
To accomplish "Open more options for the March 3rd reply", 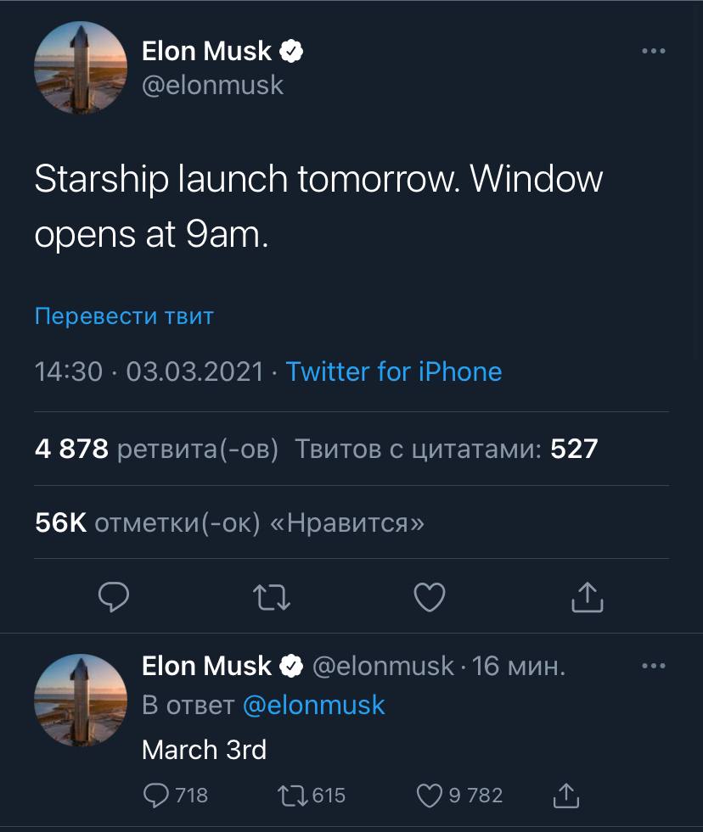I will [653, 667].
